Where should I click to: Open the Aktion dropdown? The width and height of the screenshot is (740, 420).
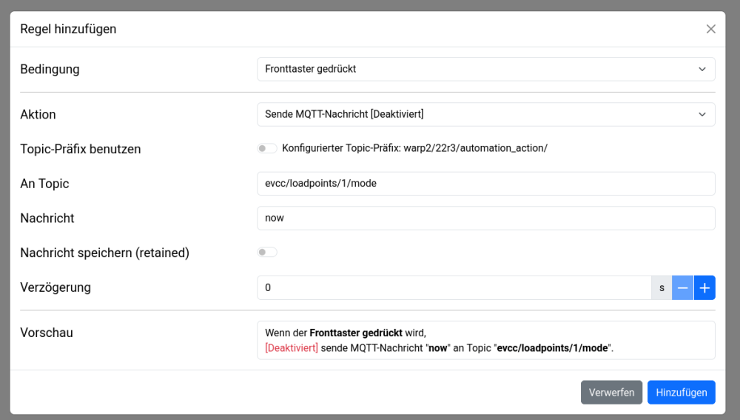[x=486, y=114]
